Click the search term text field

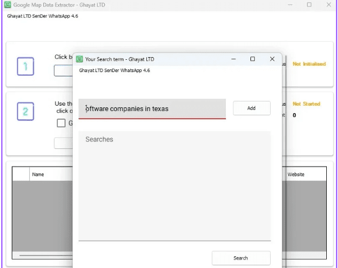(152, 108)
